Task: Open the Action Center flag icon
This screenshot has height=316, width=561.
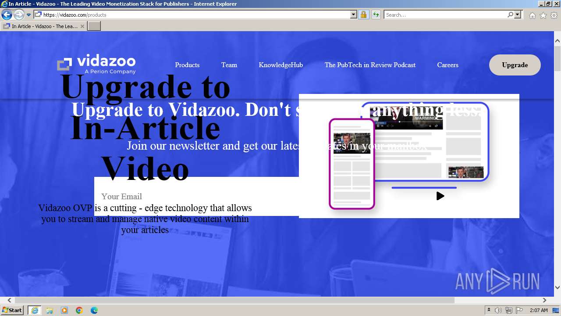Action: point(519,310)
